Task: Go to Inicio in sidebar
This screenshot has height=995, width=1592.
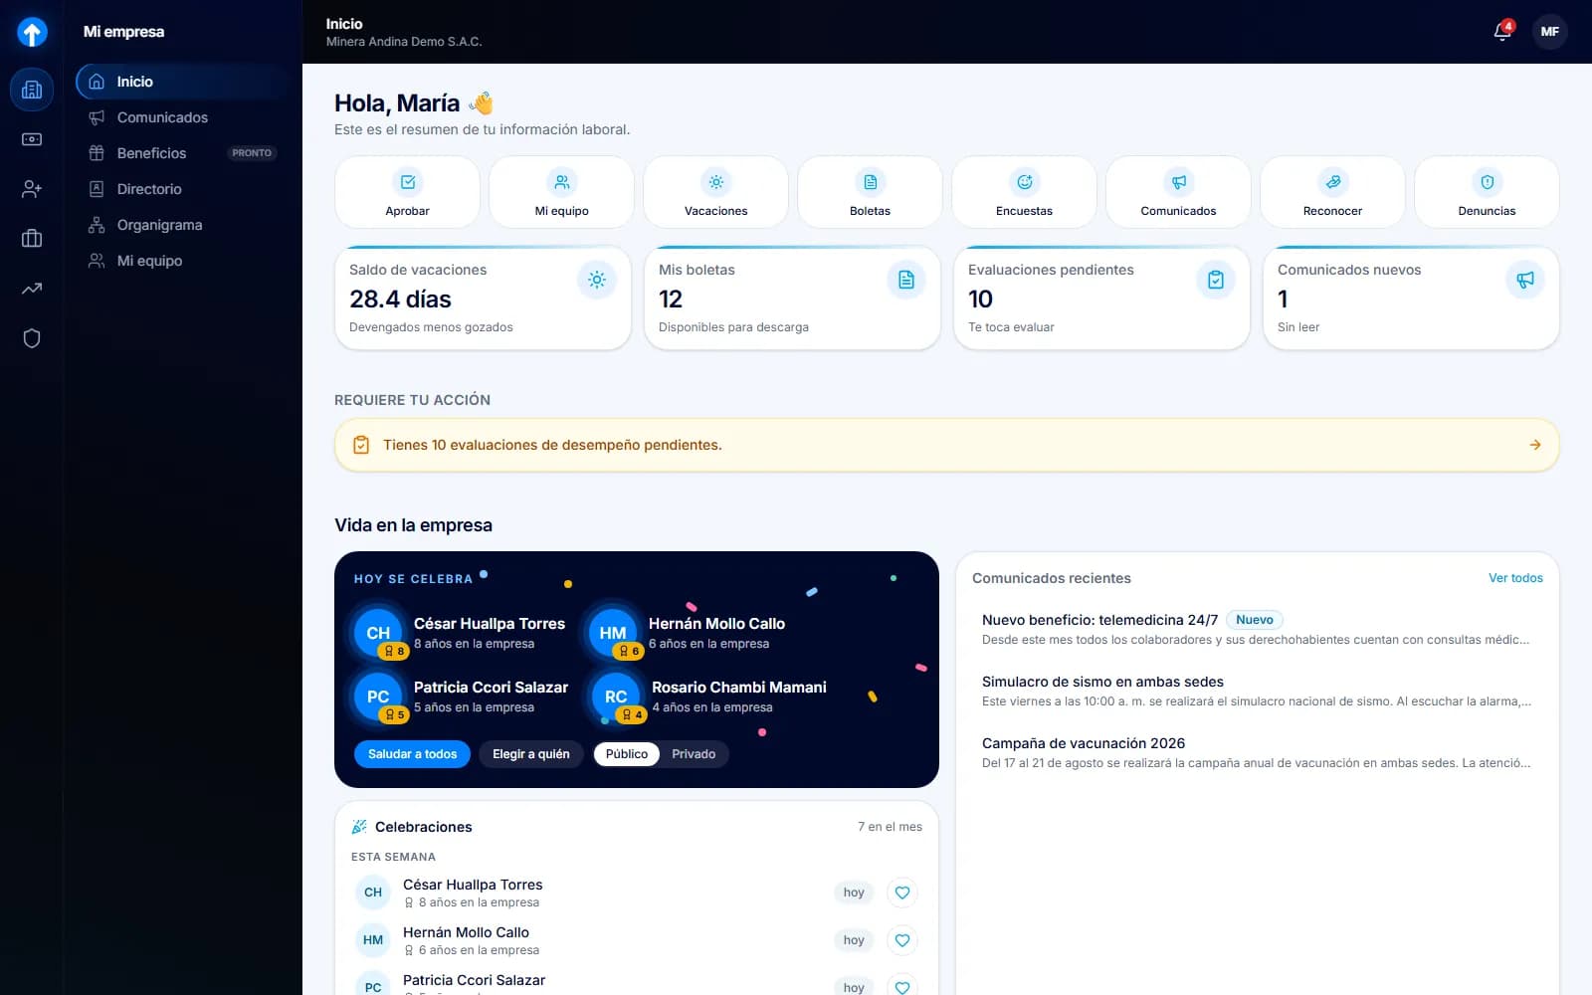Action: [x=185, y=82]
